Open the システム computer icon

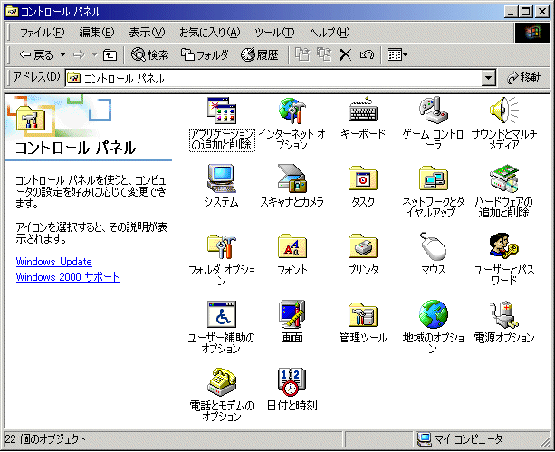click(222, 178)
